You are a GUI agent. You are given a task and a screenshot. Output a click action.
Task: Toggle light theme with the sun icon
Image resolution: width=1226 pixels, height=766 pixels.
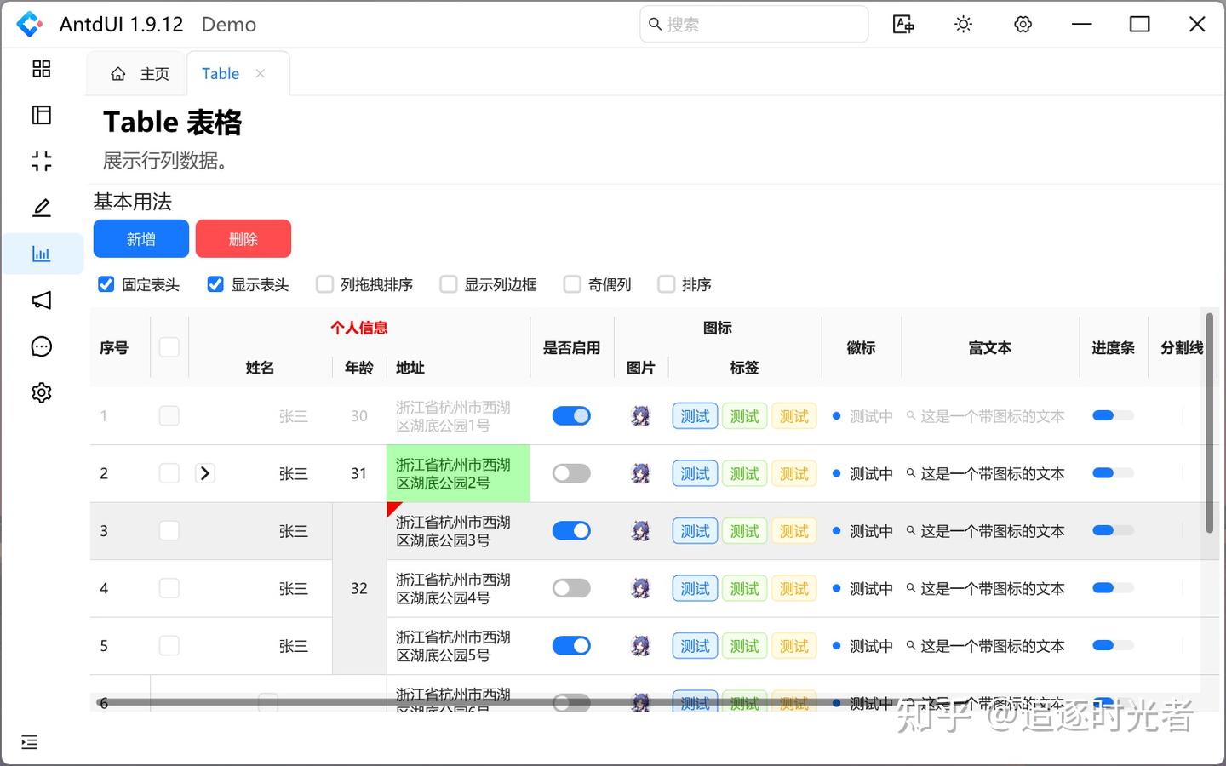[x=963, y=24]
